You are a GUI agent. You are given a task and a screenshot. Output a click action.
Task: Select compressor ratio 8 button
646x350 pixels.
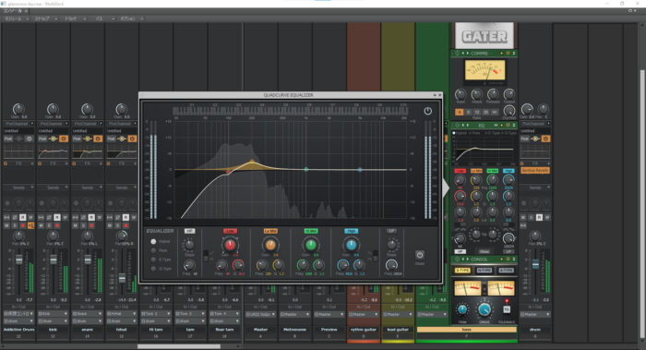point(468,112)
